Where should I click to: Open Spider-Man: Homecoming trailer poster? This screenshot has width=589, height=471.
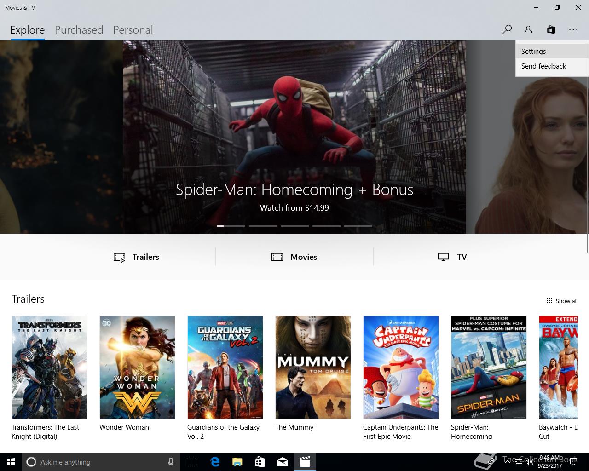[x=489, y=367]
